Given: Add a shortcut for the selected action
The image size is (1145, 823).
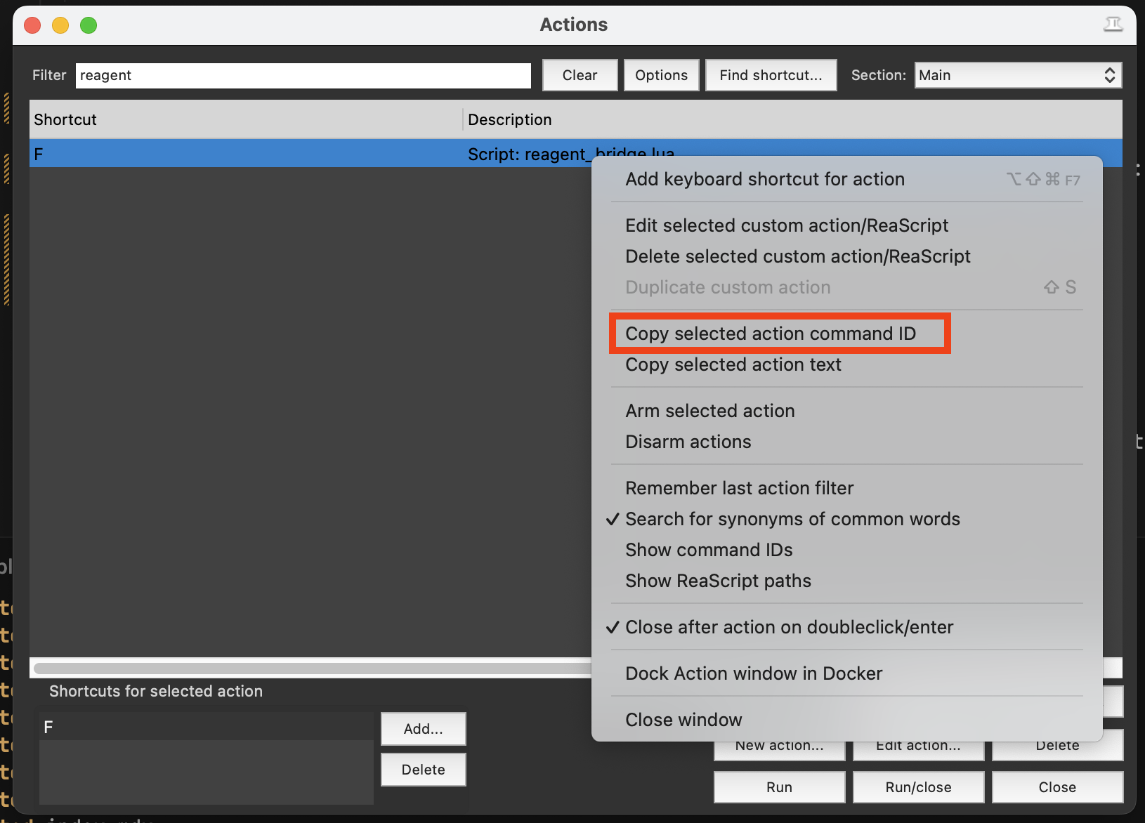Looking at the screenshot, I should click(422, 728).
